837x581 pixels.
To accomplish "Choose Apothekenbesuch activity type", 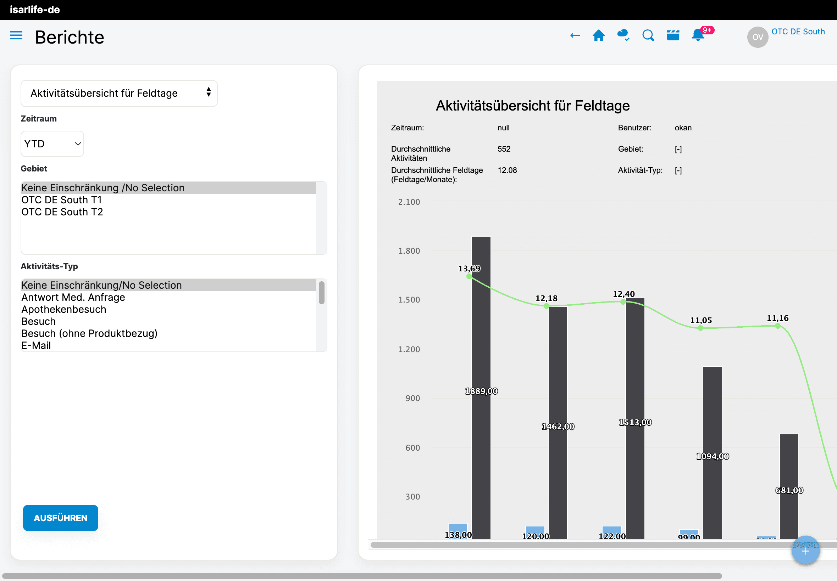I will (64, 309).
